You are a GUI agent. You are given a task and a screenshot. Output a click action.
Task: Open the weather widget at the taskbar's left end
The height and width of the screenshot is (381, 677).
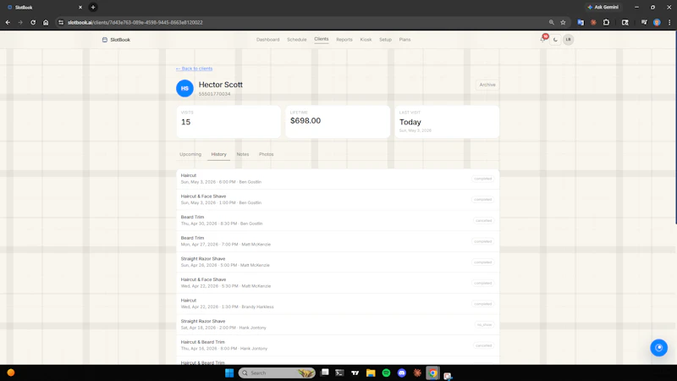[11, 373]
